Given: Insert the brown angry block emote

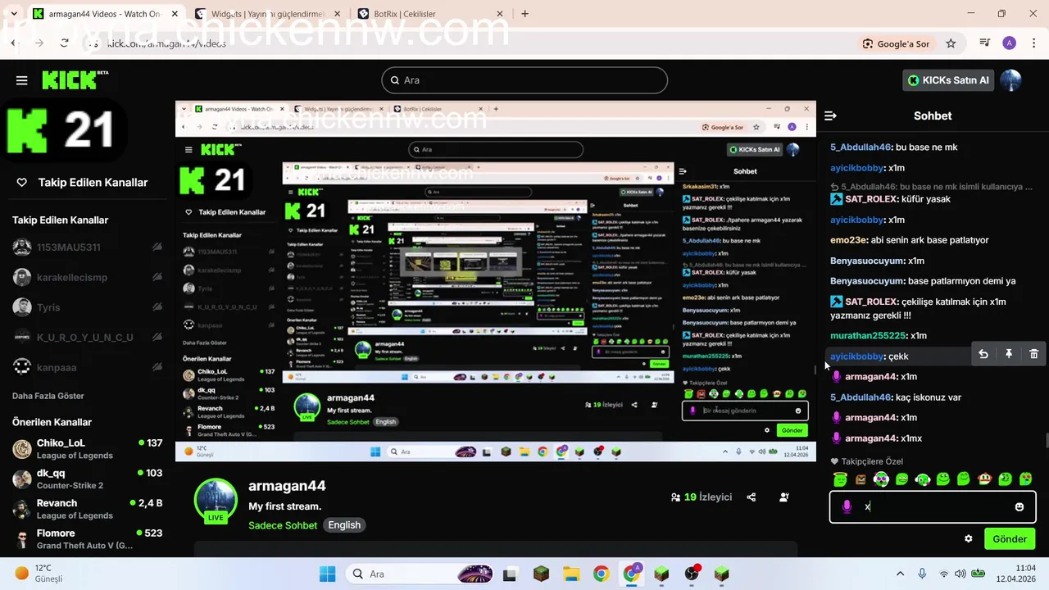Looking at the screenshot, I should tap(861, 479).
